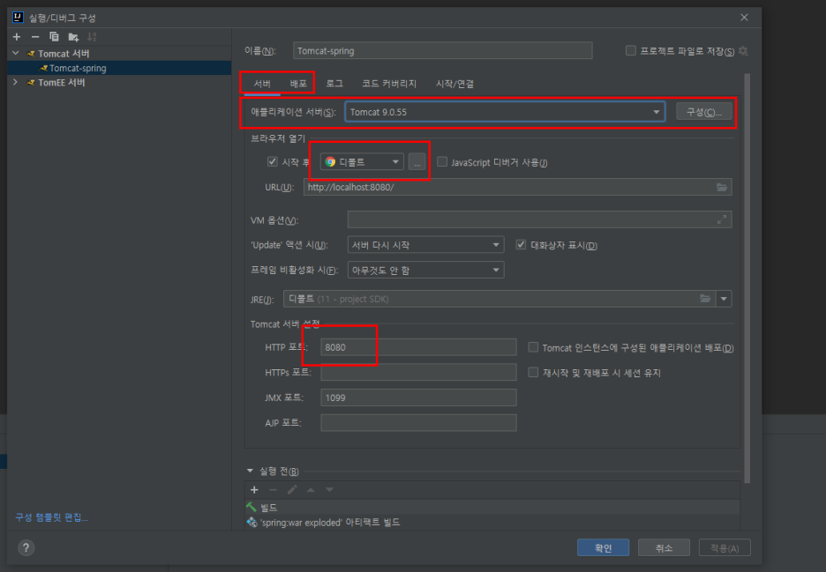Click the VM options input field
The image size is (826, 572).
(x=539, y=219)
